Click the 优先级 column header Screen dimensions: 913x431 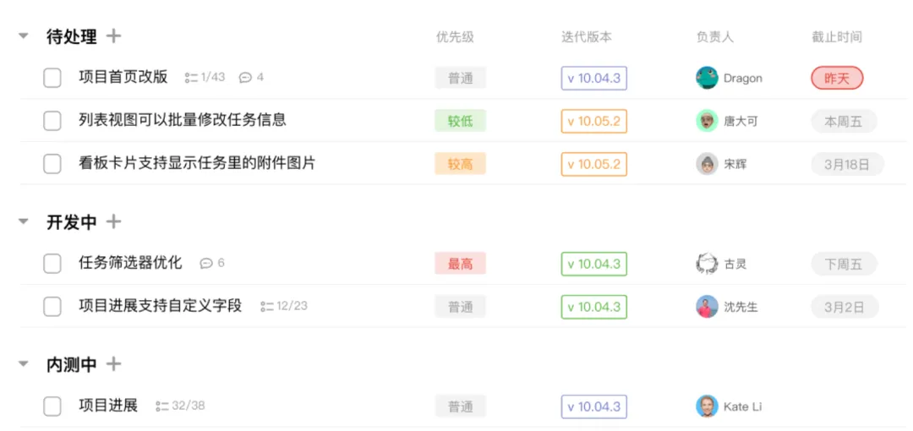pyautogui.click(x=455, y=37)
